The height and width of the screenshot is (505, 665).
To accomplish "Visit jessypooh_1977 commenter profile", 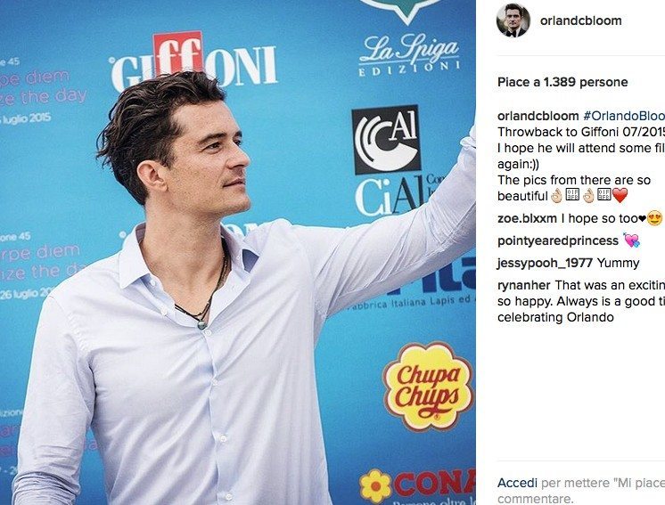I will [545, 263].
